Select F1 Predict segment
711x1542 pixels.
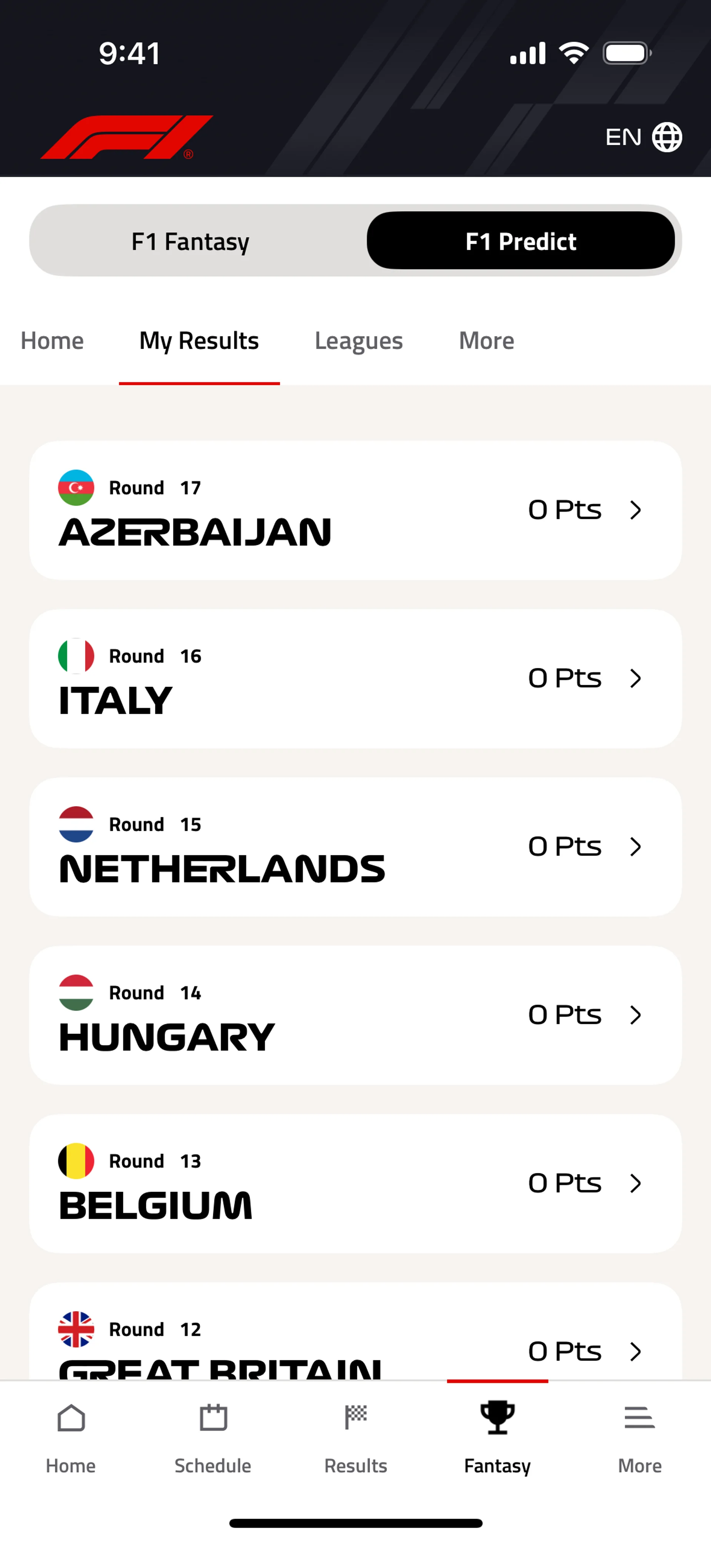(x=521, y=241)
